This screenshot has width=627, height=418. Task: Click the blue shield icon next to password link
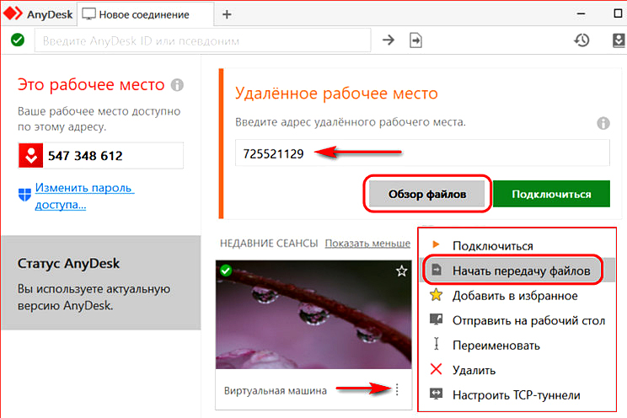[24, 195]
